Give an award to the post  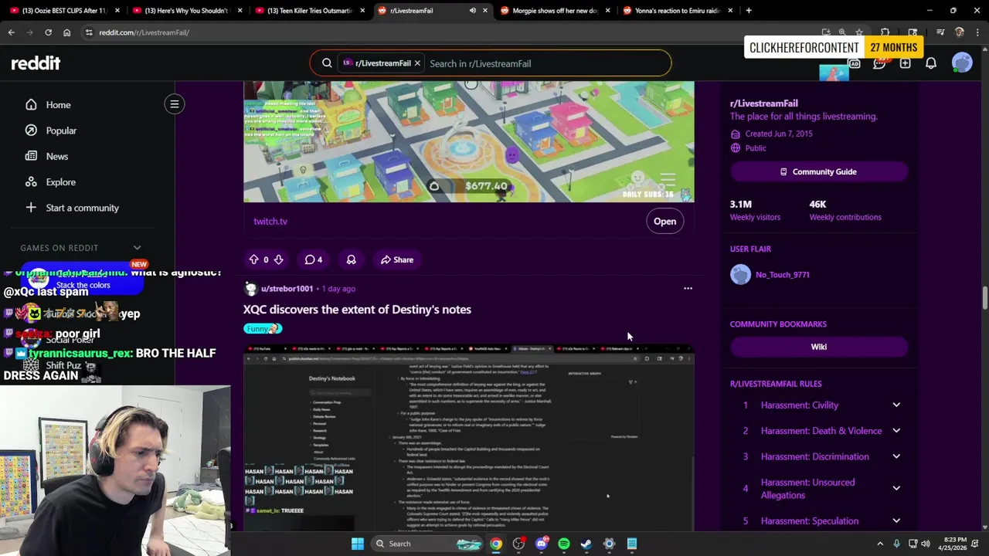click(x=351, y=259)
